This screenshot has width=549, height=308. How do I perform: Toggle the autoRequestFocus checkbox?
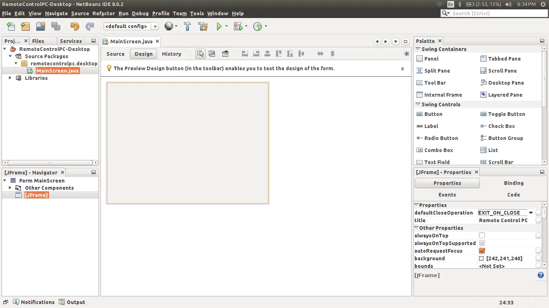click(x=482, y=251)
